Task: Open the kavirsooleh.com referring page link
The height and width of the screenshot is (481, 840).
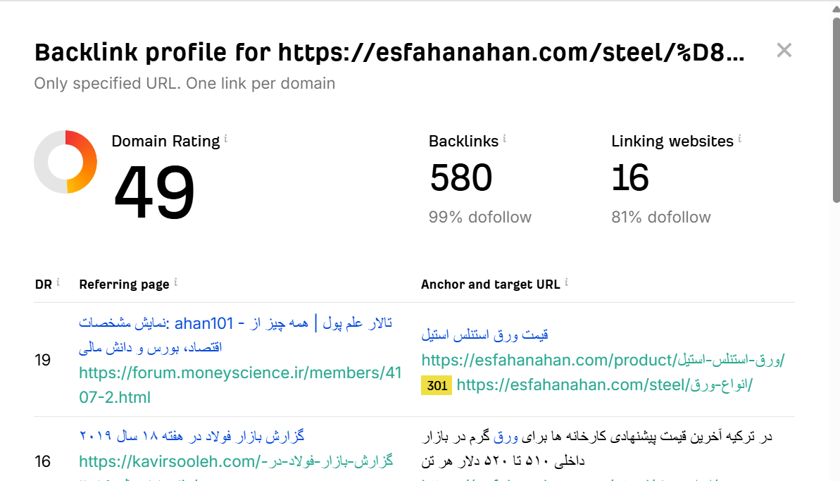Action: (x=239, y=462)
